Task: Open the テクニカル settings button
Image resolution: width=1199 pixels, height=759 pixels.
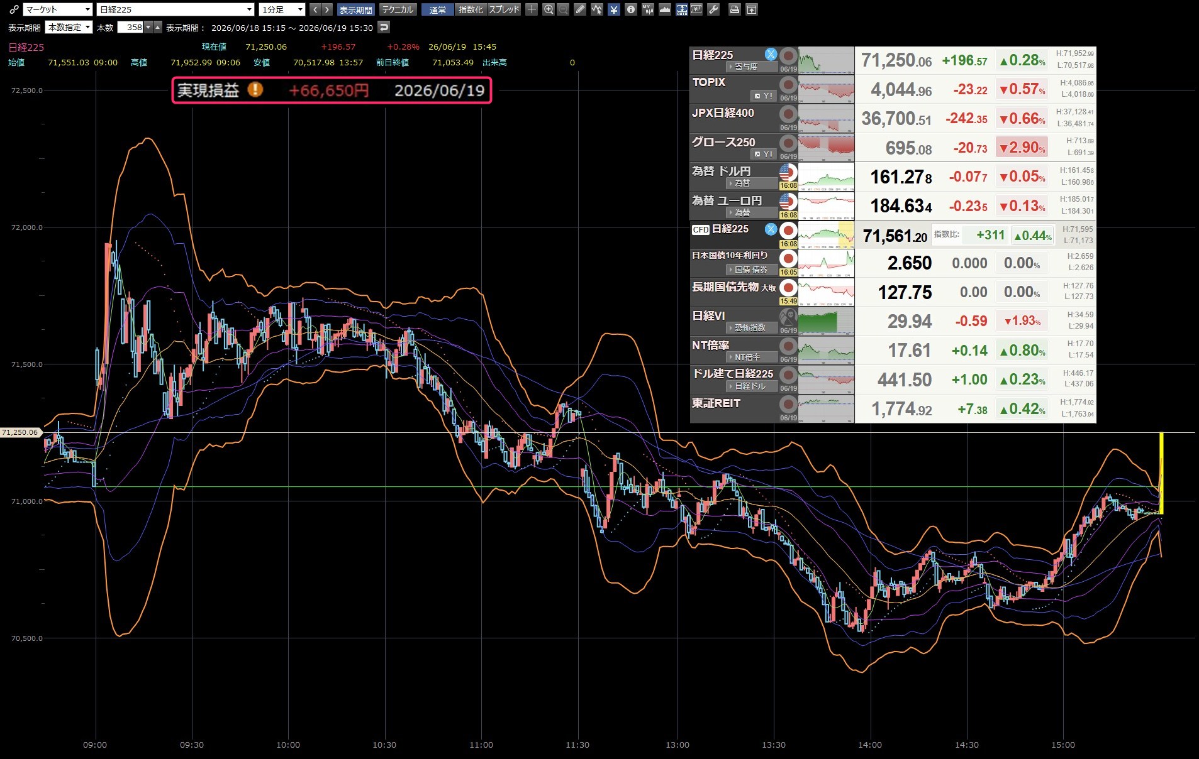Action: [398, 9]
